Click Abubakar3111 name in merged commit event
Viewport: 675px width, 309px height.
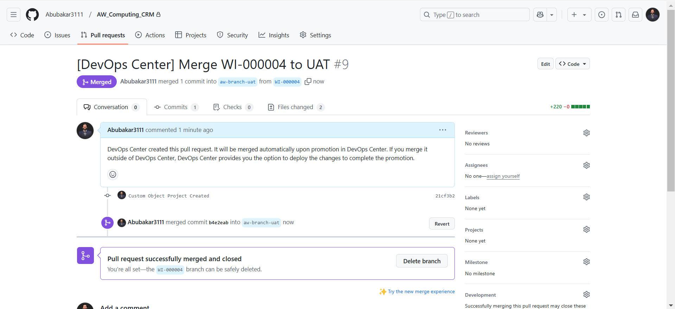click(x=146, y=222)
